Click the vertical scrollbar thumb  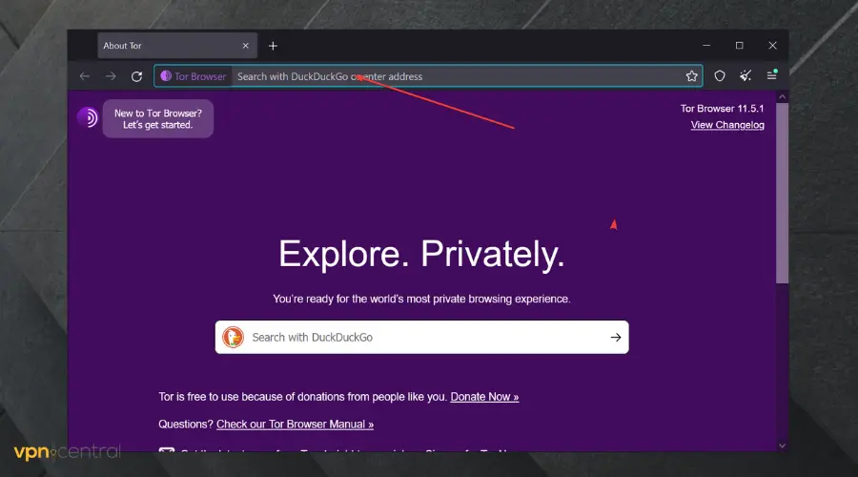click(x=783, y=194)
